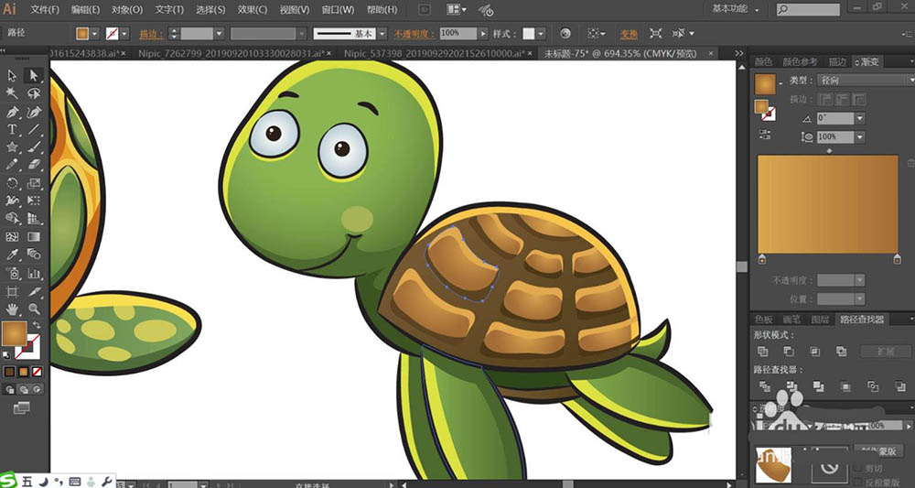Click the Recolor Artwork wheel icon
Screen dimensions: 915x488
[565, 34]
